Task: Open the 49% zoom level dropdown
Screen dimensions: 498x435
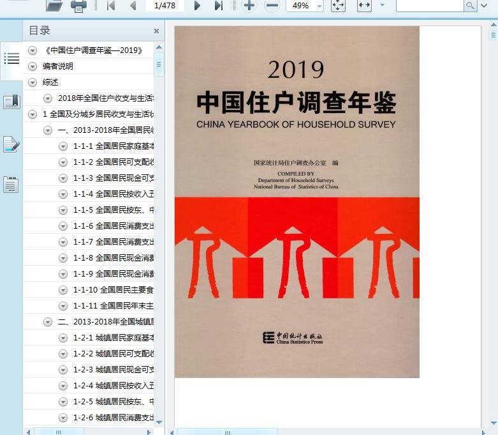Action: [319, 6]
